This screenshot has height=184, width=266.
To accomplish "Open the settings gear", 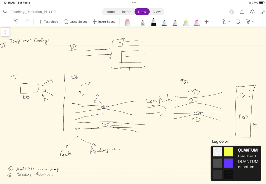I will coord(253,12).
